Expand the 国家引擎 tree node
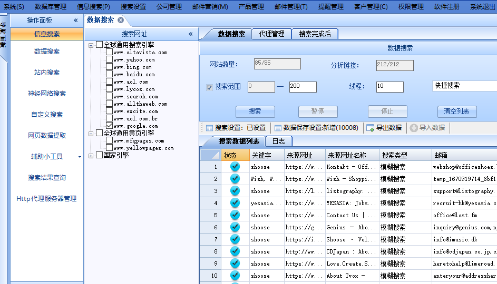Screen dimensions: 497x284 tap(91, 156)
